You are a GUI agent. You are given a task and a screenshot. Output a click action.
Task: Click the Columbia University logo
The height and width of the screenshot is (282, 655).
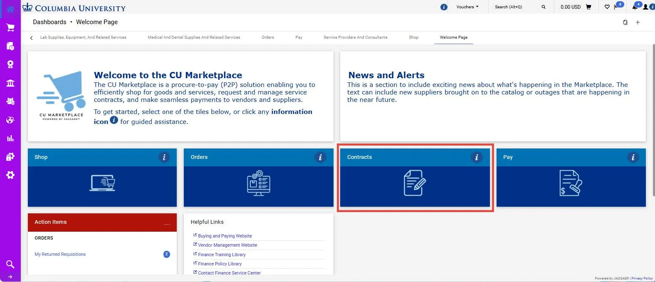[74, 7]
